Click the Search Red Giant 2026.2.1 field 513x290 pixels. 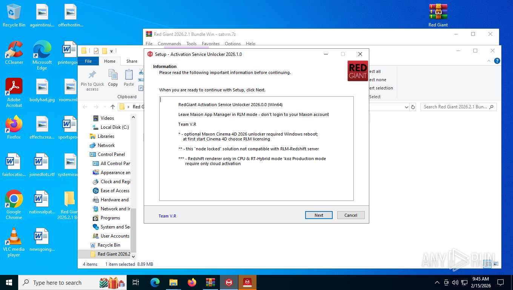pos(458,107)
